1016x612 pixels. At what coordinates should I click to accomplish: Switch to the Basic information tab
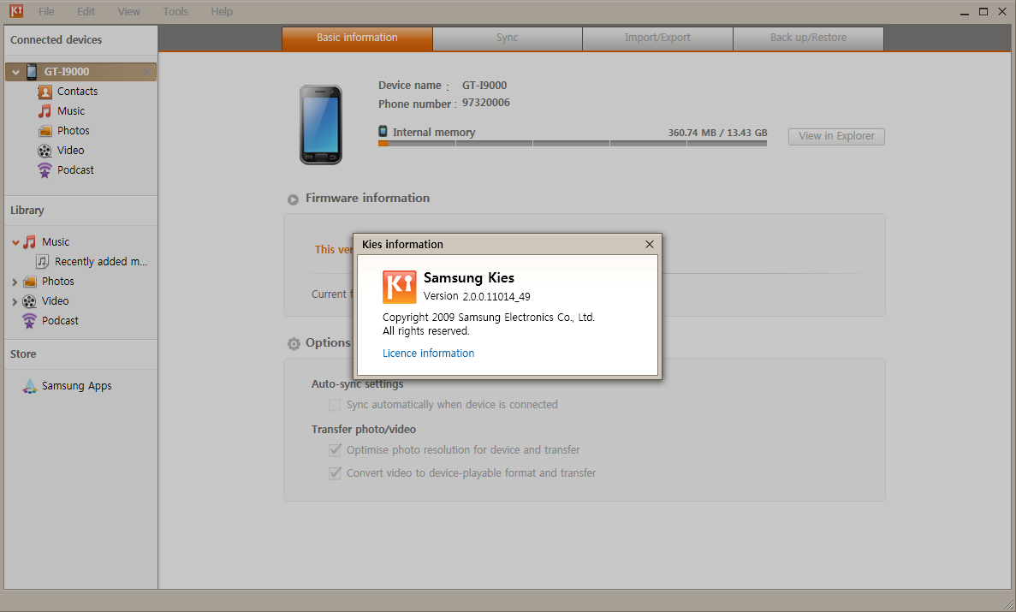click(x=357, y=39)
